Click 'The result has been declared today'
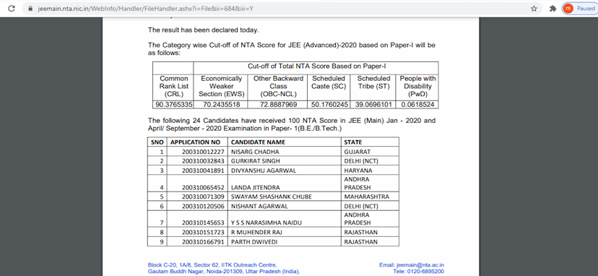 click(203, 30)
